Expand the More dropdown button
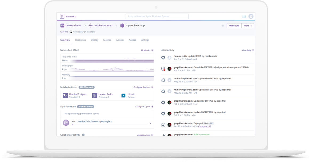This screenshot has width=312, height=163. pyautogui.click(x=247, y=26)
